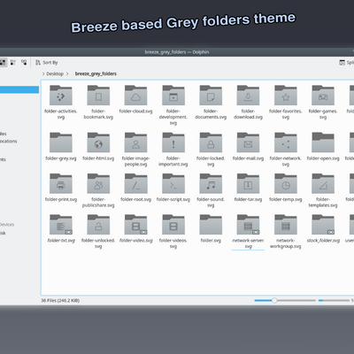
Task: Select the folder-videos.svg icon
Action: tap(173, 225)
